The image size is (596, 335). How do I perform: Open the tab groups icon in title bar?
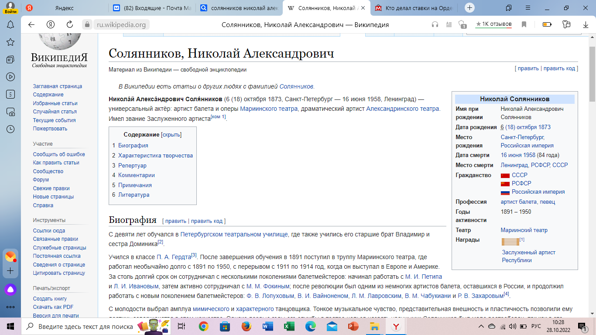[508, 8]
